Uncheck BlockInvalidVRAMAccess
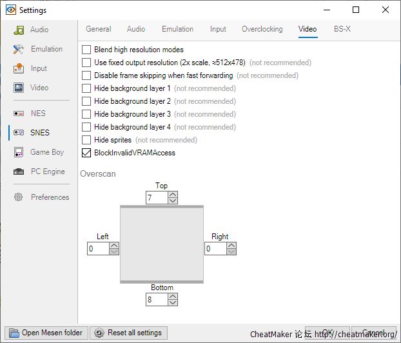The image size is (401, 343). [x=86, y=153]
